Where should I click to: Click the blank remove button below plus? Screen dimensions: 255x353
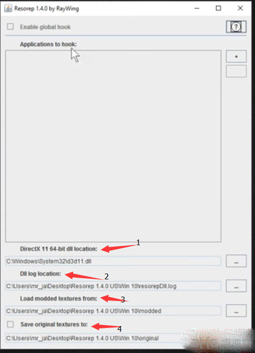point(236,71)
